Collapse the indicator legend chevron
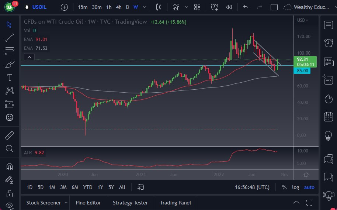The height and width of the screenshot is (210, 337). pos(29,57)
